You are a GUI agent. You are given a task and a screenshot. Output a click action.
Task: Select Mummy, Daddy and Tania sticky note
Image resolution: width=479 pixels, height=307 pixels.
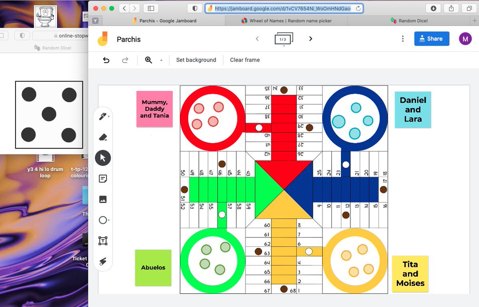pos(154,109)
